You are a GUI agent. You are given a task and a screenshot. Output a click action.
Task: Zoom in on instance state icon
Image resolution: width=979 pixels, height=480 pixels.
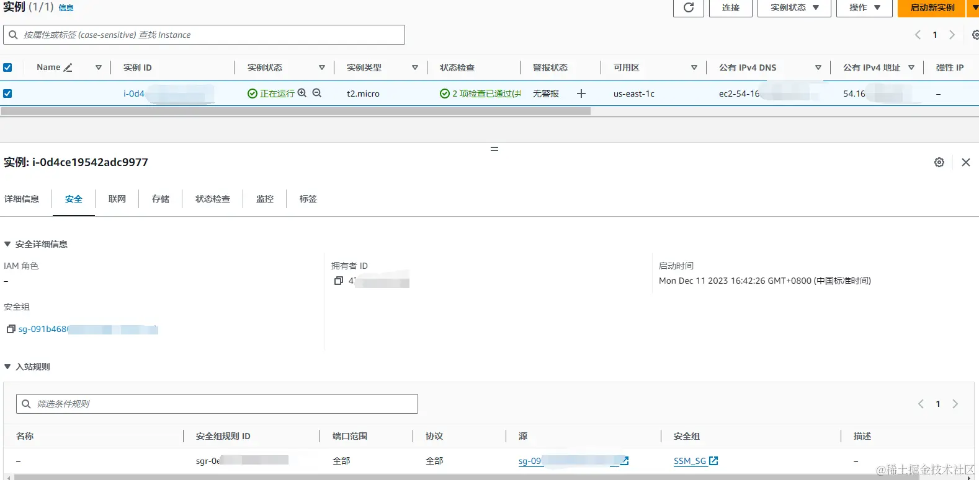click(x=302, y=93)
